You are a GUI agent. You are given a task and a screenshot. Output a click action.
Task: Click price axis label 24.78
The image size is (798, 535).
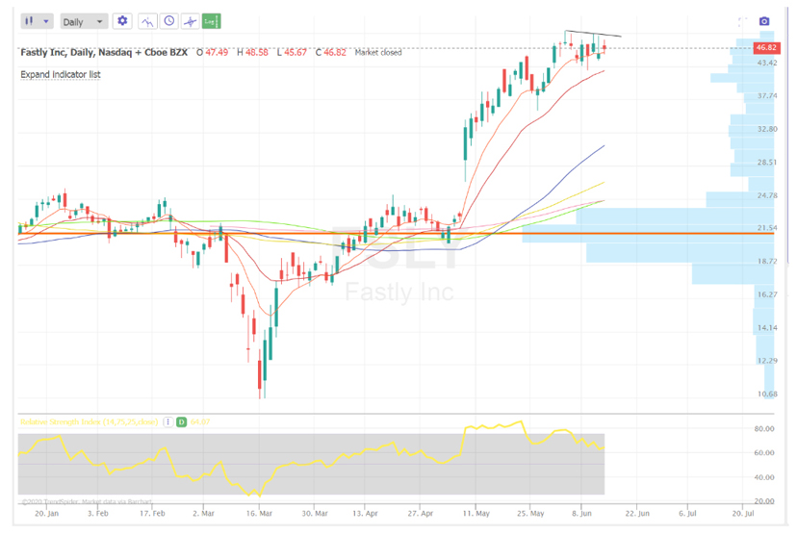pos(767,195)
